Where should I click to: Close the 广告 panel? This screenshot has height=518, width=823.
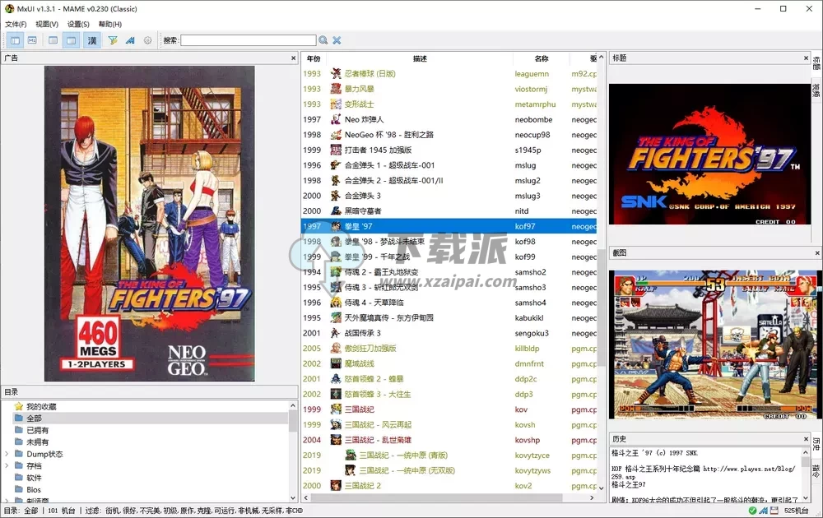(294, 58)
